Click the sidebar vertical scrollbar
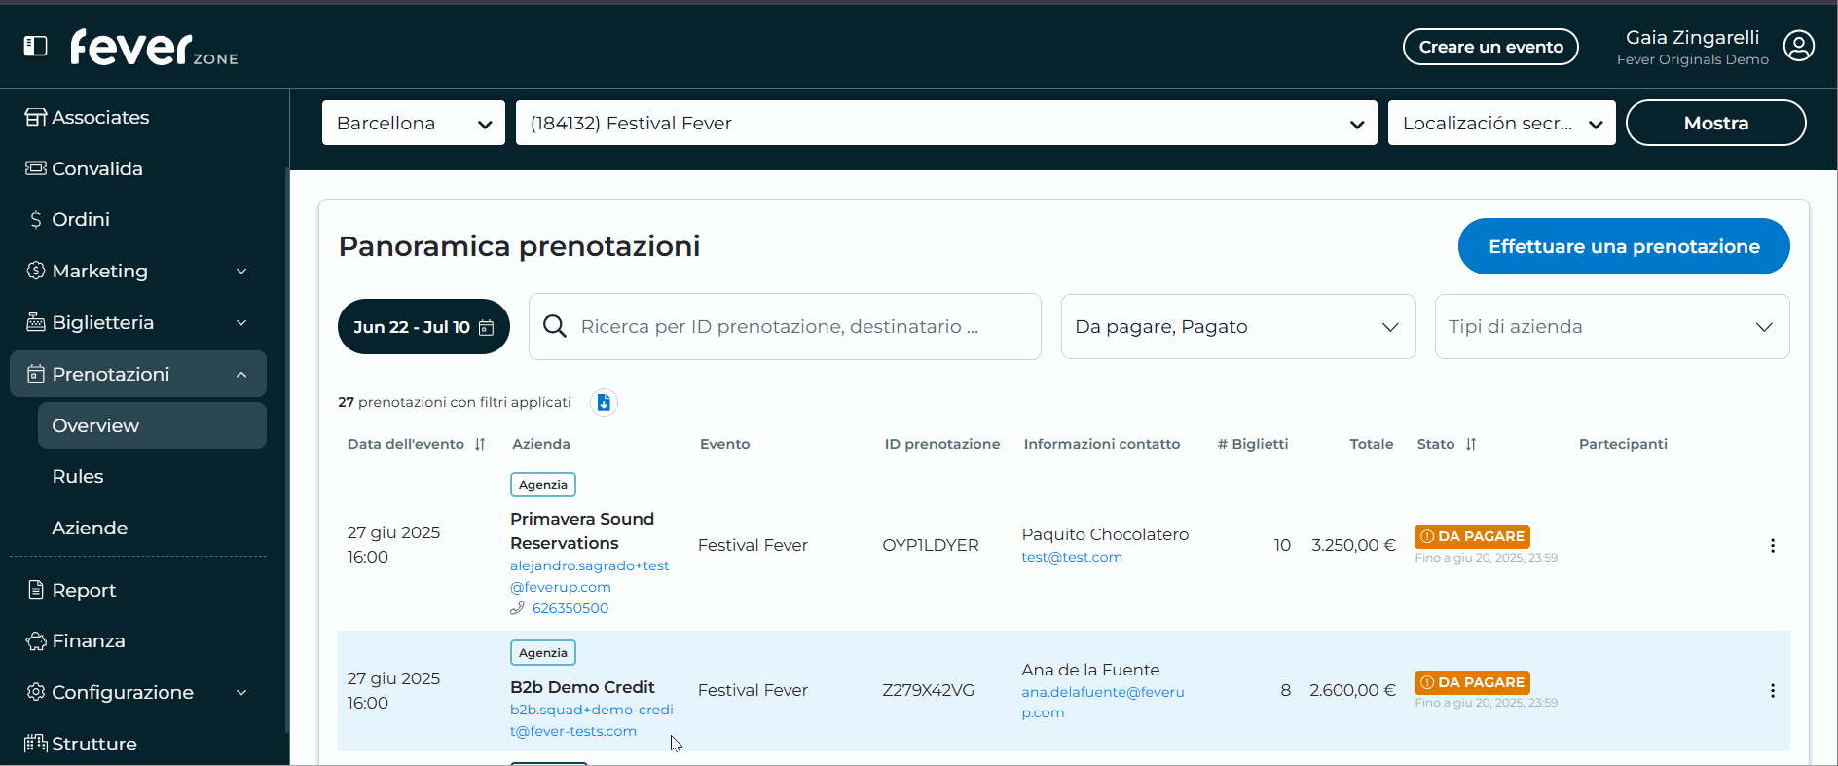 pos(286,448)
